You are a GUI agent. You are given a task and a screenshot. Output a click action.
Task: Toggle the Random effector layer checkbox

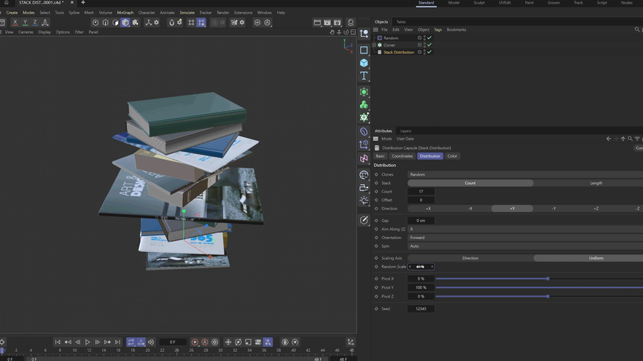(x=419, y=38)
